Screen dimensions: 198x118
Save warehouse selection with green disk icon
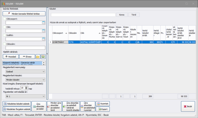[x=43, y=56]
